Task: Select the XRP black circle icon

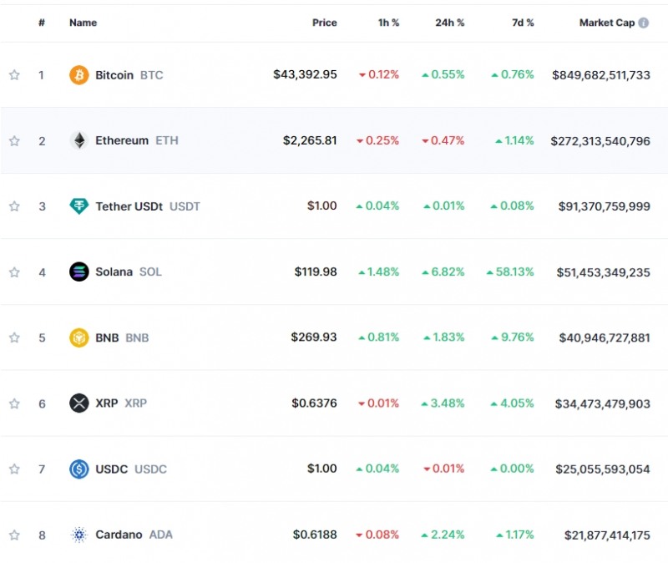Action: tap(79, 403)
